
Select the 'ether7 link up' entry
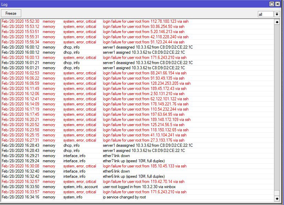pyautogui.click(x=138, y=161)
